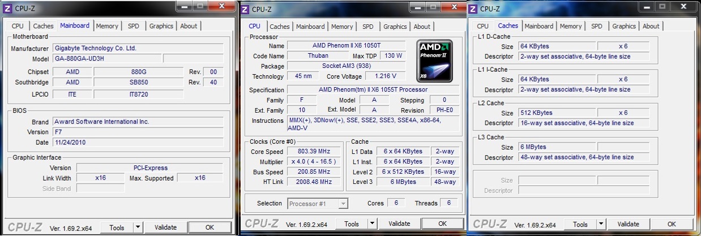Click the 1.216 V core voltage value

point(386,76)
